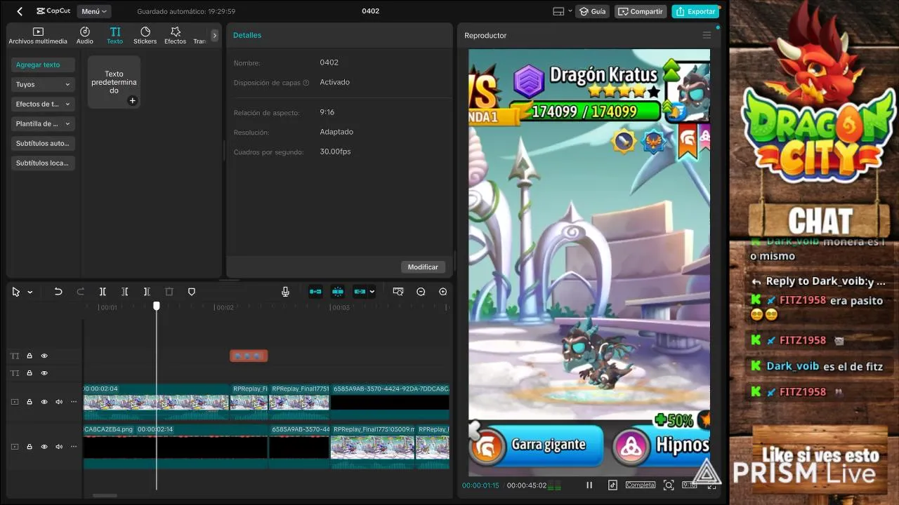Split clip at playhead
899x505 pixels.
pos(103,292)
